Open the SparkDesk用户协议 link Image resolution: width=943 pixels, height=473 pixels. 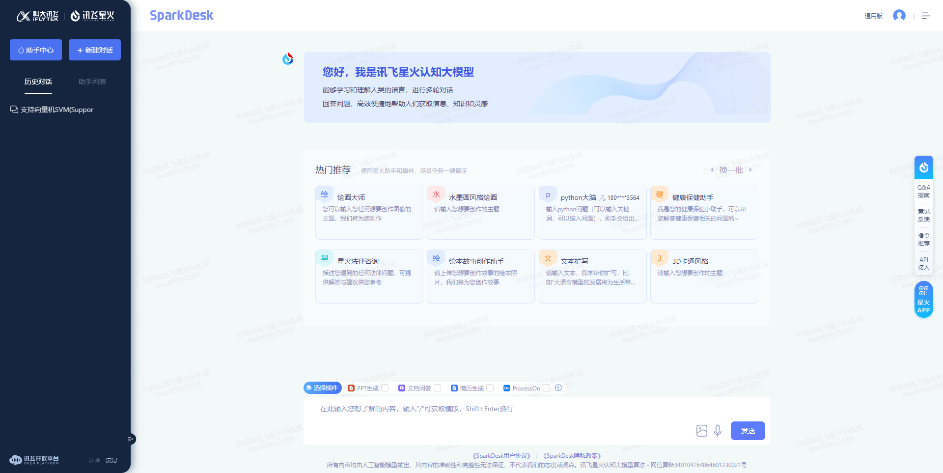(x=501, y=455)
